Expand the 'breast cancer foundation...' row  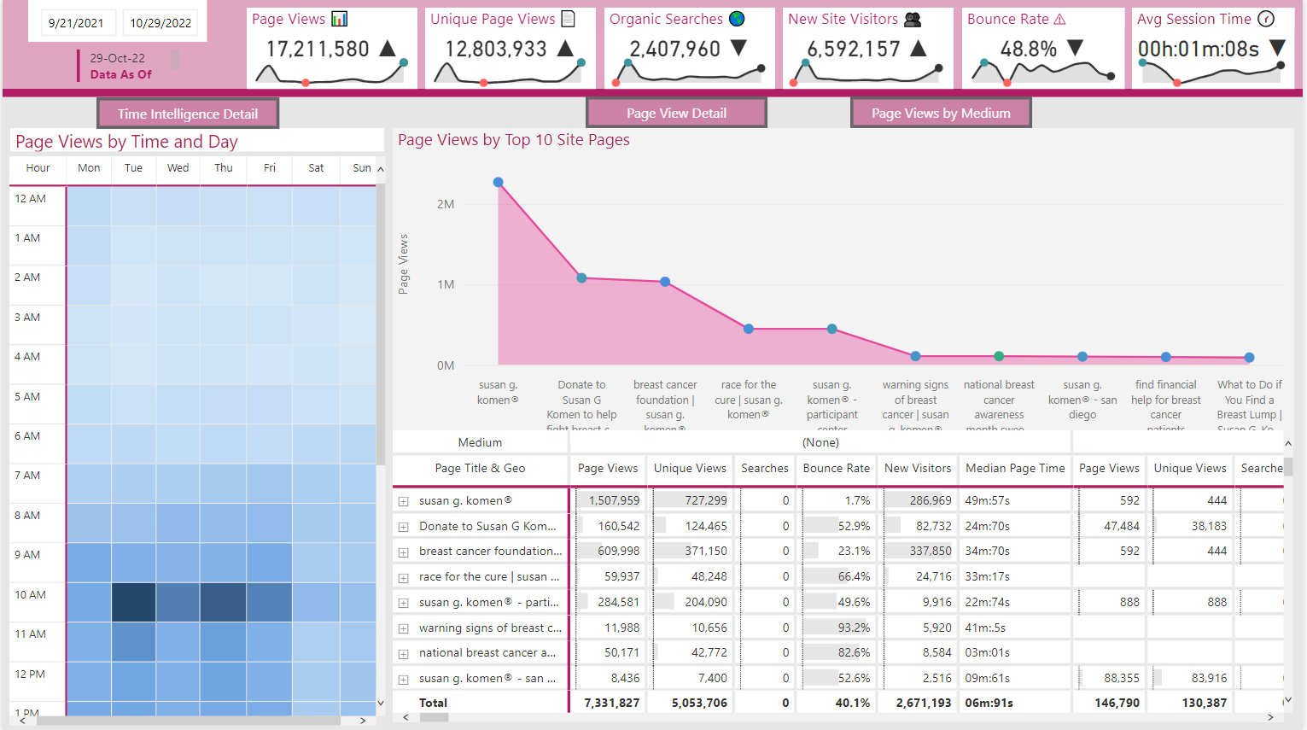(404, 552)
